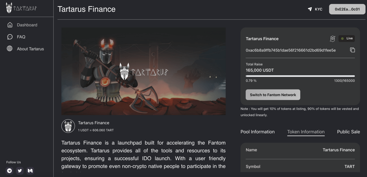Click the Tartarus Finance round avatar
Image resolution: width=367 pixels, height=177 pixels.
pos(68,126)
